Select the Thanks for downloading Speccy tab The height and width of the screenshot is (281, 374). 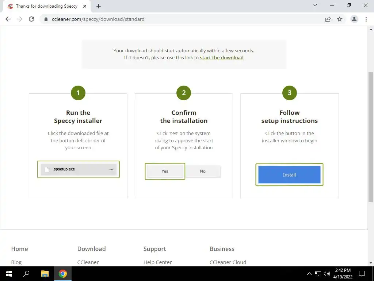tap(47, 7)
